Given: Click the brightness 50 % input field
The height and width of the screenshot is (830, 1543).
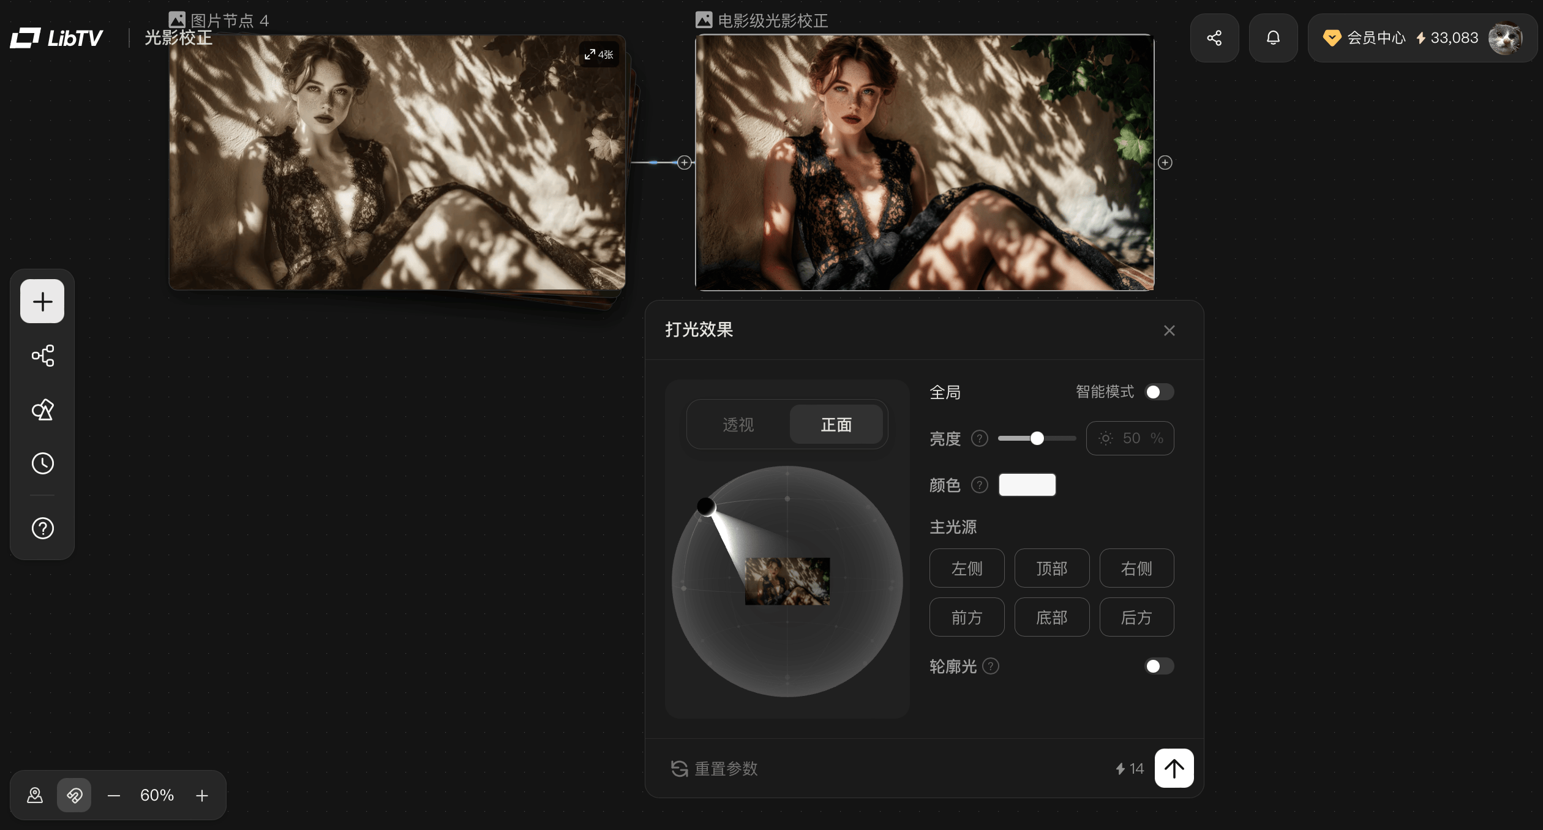Looking at the screenshot, I should coord(1130,438).
